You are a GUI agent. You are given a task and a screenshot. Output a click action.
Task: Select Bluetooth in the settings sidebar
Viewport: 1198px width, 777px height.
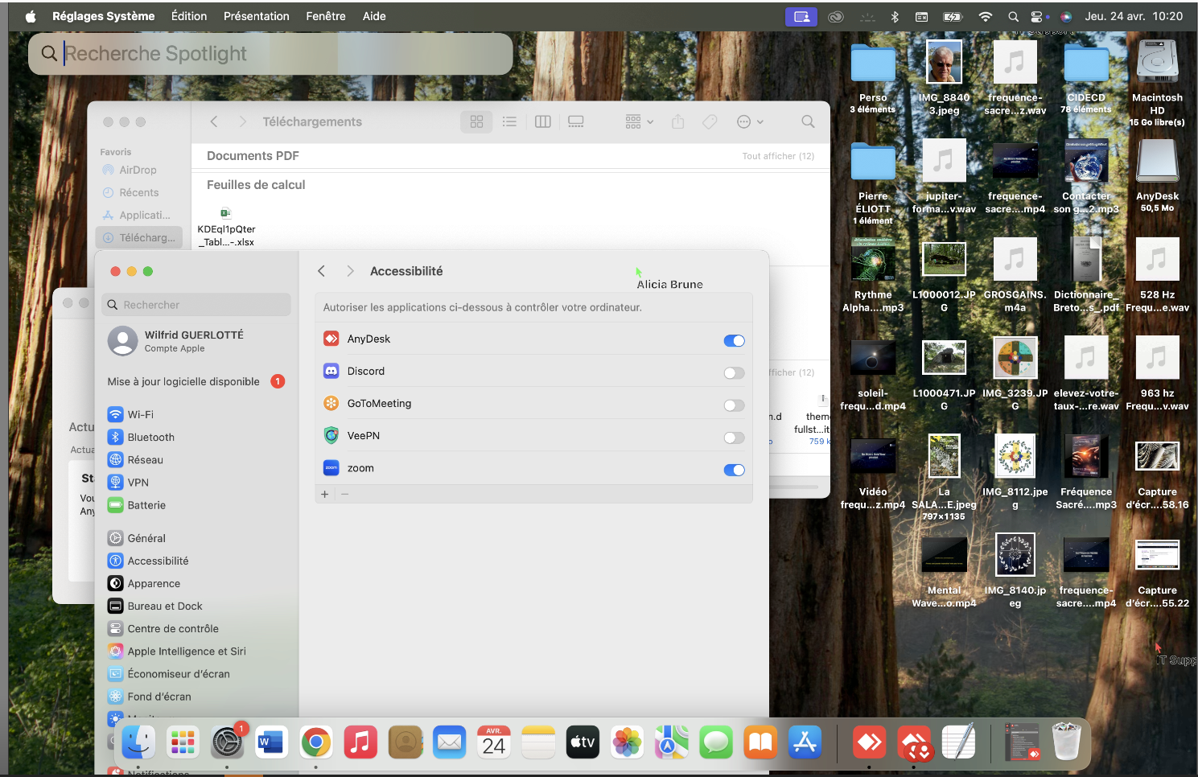[150, 437]
